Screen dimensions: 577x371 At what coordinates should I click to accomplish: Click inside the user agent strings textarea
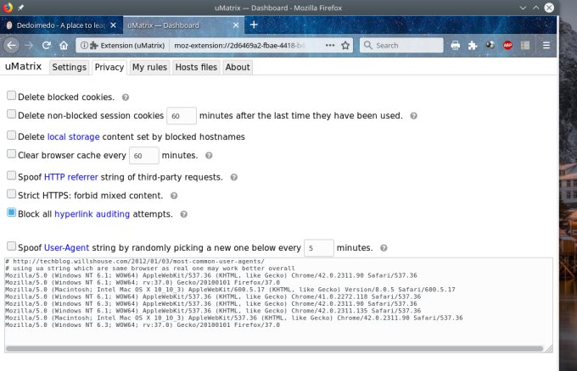pos(278,305)
